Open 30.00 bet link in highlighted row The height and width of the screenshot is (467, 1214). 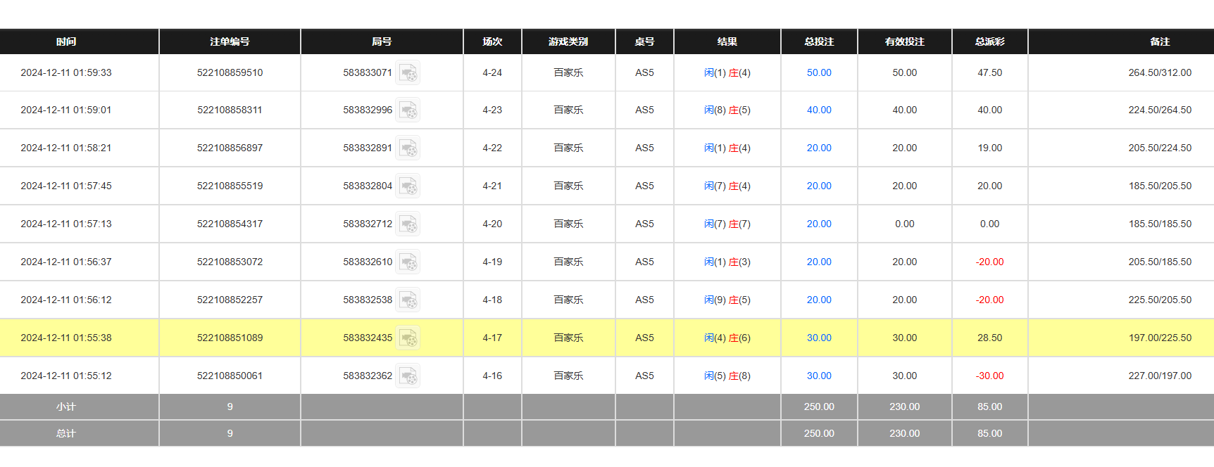coord(819,338)
